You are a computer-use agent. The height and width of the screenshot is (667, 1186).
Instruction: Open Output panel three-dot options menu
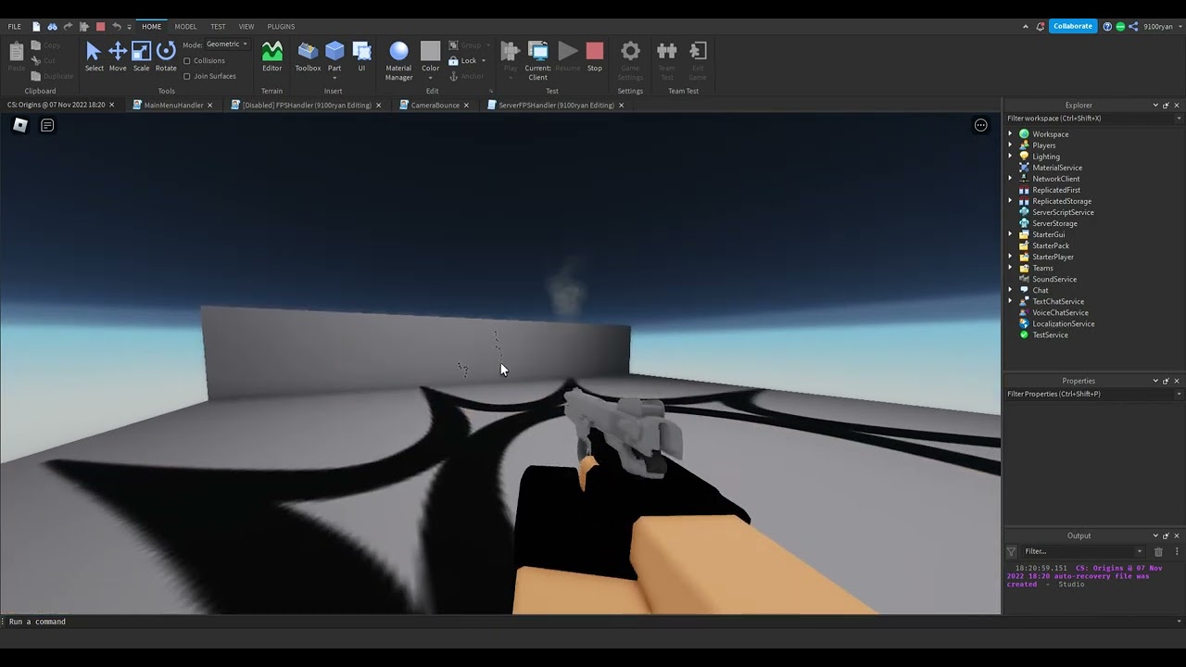click(x=1177, y=551)
